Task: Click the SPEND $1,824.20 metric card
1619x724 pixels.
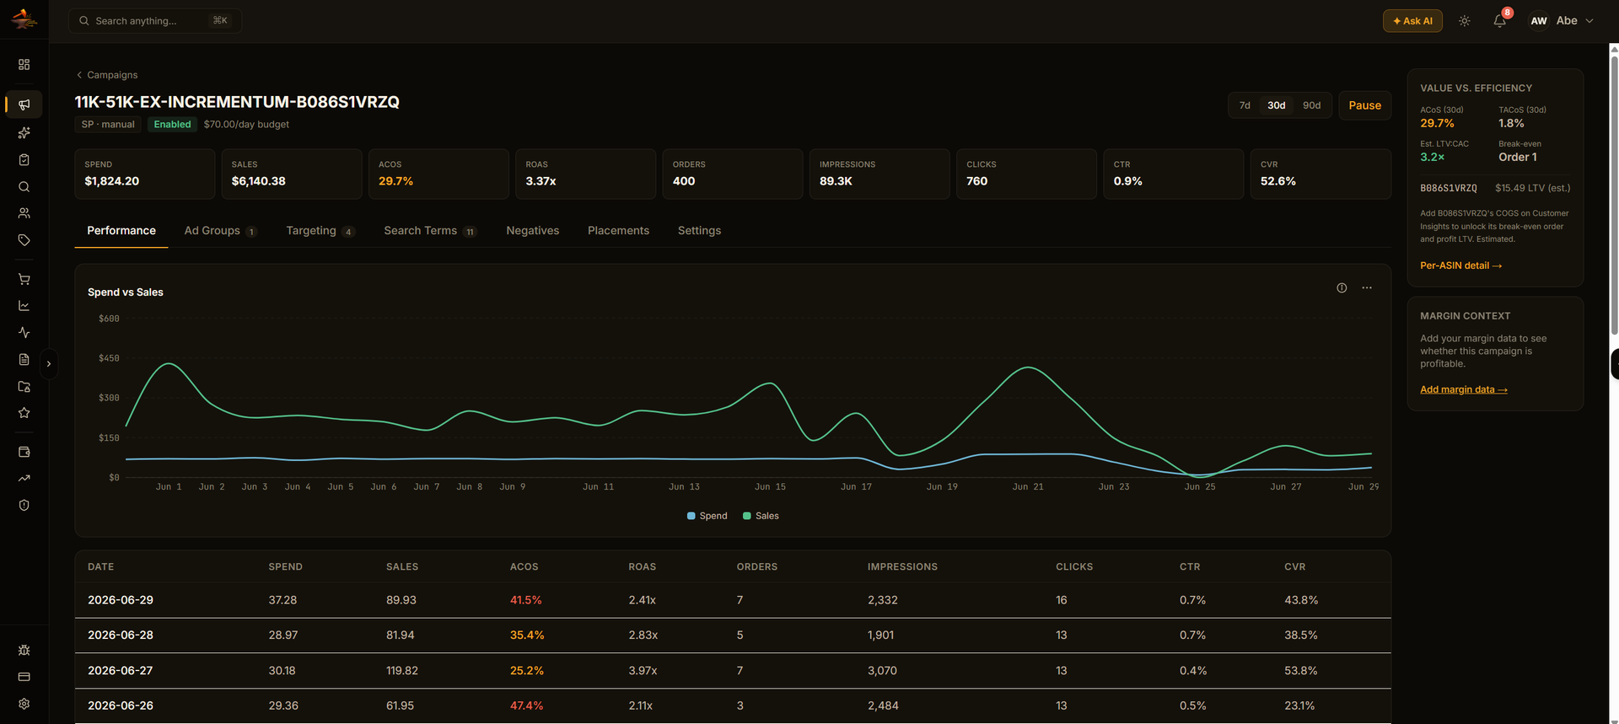Action: coord(145,174)
